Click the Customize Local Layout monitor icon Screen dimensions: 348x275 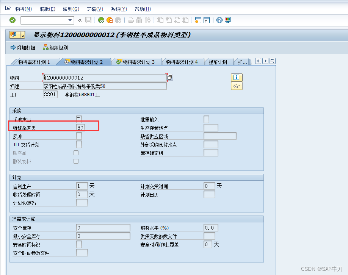click(x=228, y=20)
